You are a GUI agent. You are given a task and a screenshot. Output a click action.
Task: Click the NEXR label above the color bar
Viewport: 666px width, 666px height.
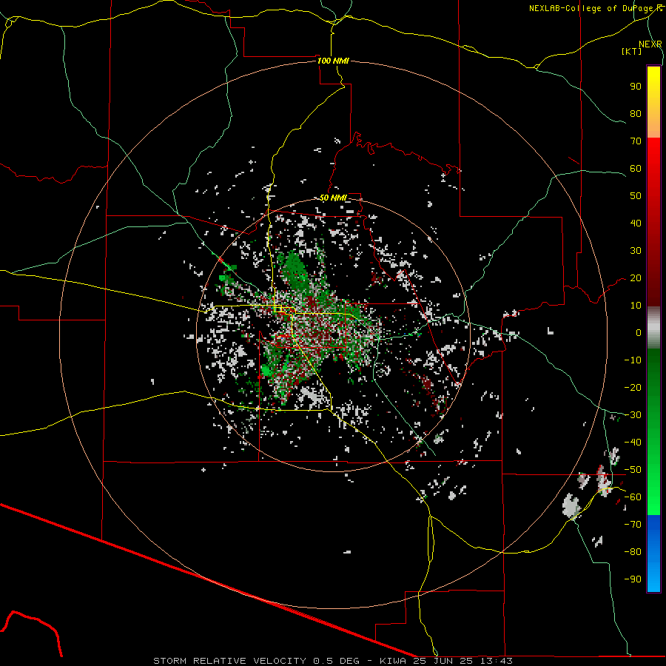(x=650, y=44)
